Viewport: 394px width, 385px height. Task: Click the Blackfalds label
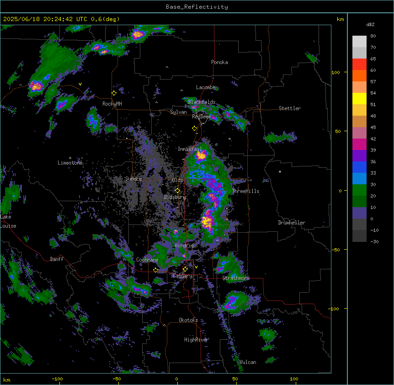(x=202, y=102)
